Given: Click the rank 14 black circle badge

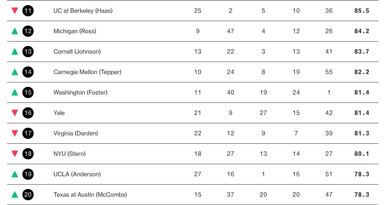Looking at the screenshot, I should tap(28, 72).
